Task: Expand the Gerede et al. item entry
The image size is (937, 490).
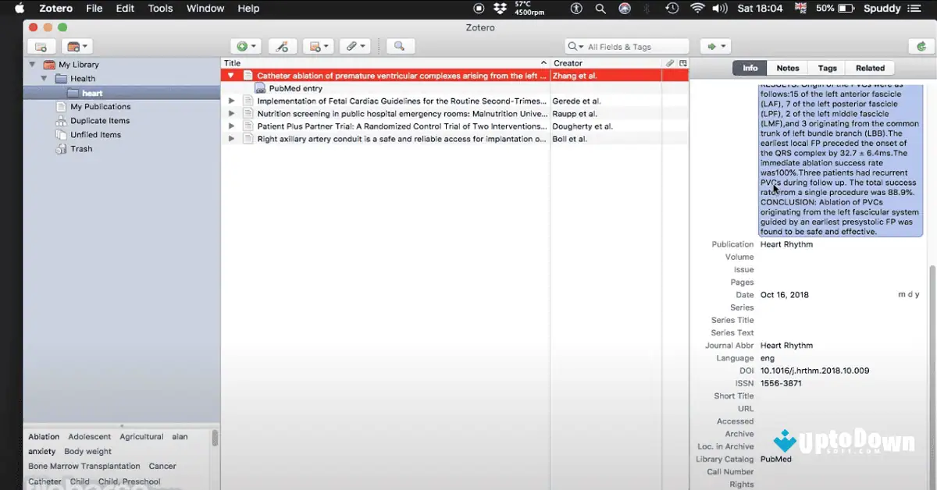Action: (231, 101)
